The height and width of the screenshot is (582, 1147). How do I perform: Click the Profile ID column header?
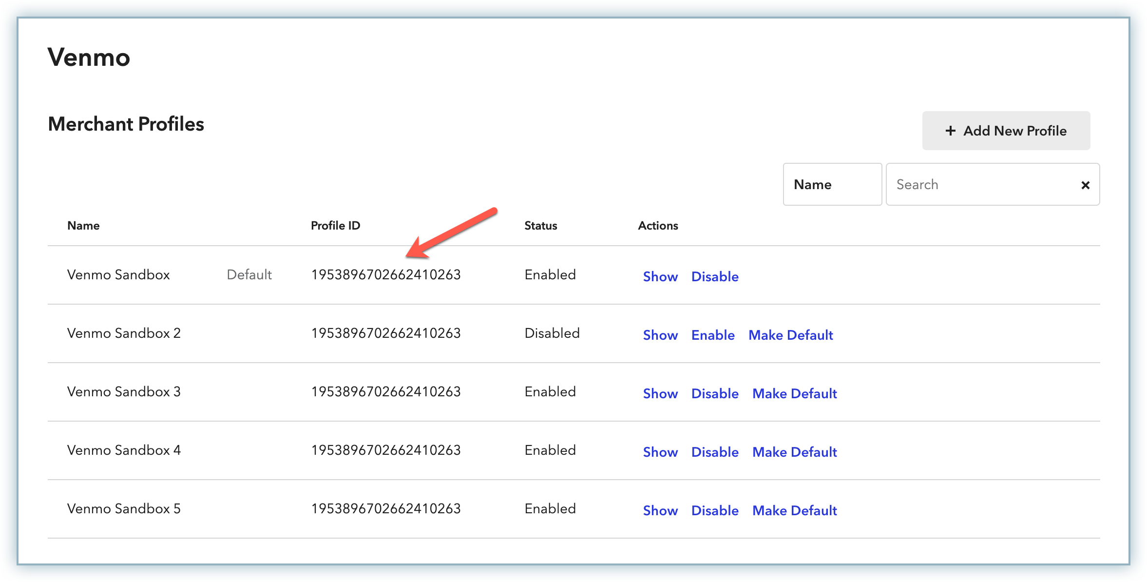[x=335, y=226]
